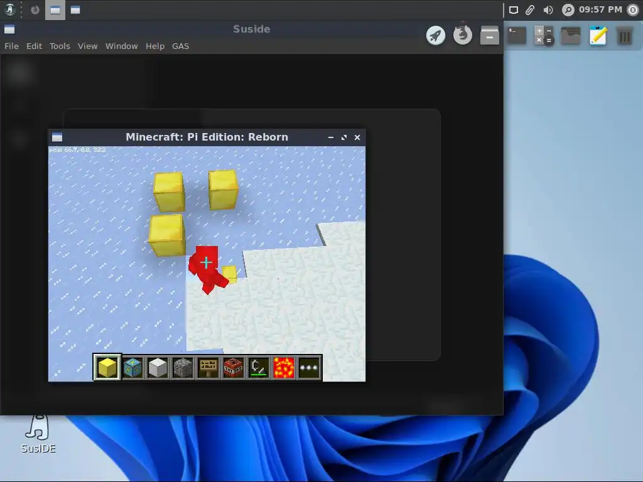Viewport: 643px width, 482px height.
Task: Minimize the Minecraft Pi Edition window
Action: click(x=330, y=137)
